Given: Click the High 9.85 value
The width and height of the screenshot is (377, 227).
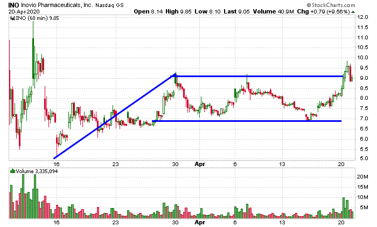Looking at the screenshot, I should click(x=178, y=11).
